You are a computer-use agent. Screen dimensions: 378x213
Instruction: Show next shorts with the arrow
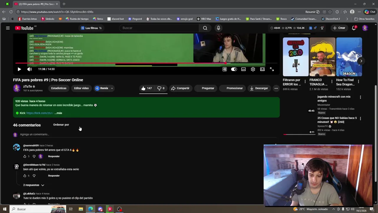(x=361, y=61)
